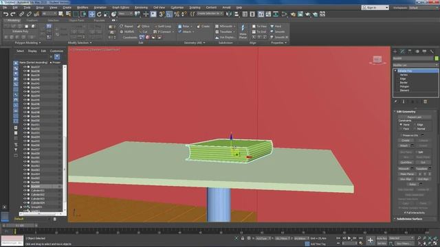Click the green object color swatch
The image size is (440, 247).
click(x=437, y=58)
